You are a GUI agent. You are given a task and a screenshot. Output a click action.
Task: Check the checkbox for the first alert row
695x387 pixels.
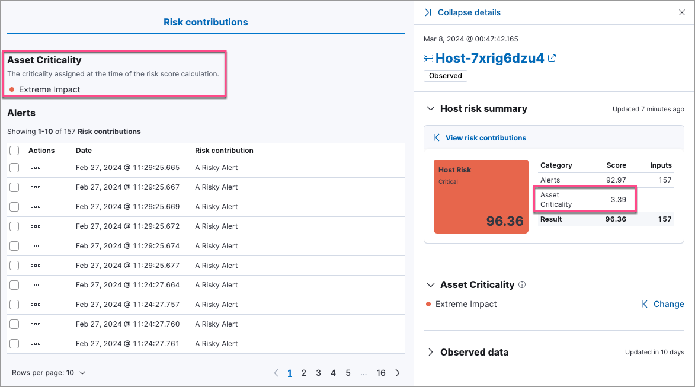pos(14,168)
